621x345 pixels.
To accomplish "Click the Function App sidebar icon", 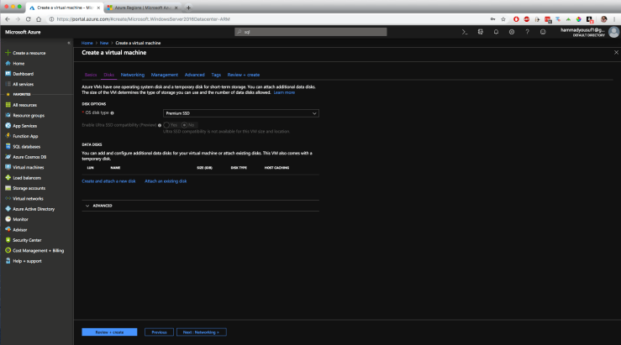I will [7, 136].
